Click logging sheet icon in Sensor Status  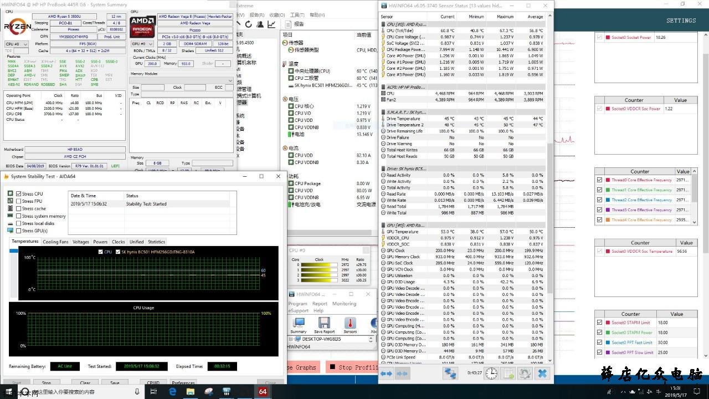508,374
